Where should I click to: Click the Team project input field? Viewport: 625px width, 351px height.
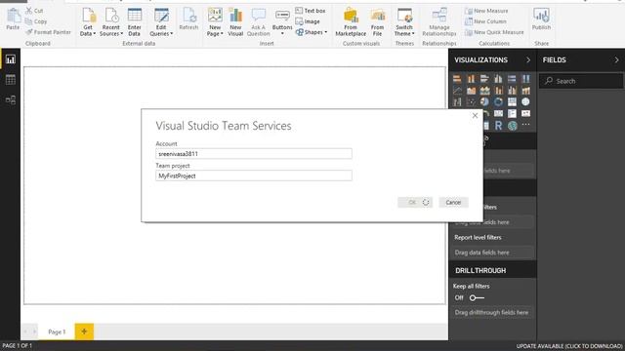coord(254,175)
